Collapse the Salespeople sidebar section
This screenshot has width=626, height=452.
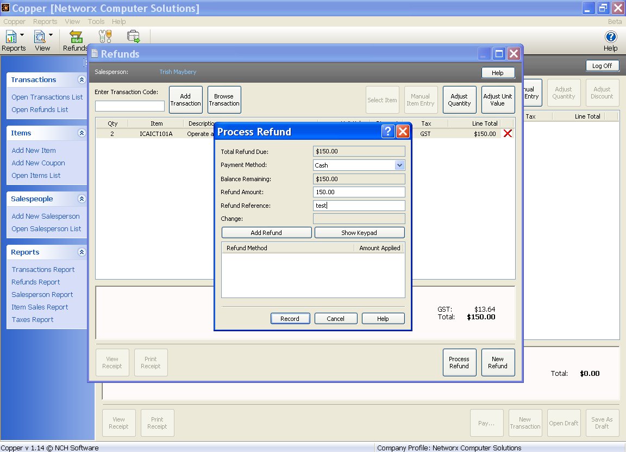(x=82, y=199)
